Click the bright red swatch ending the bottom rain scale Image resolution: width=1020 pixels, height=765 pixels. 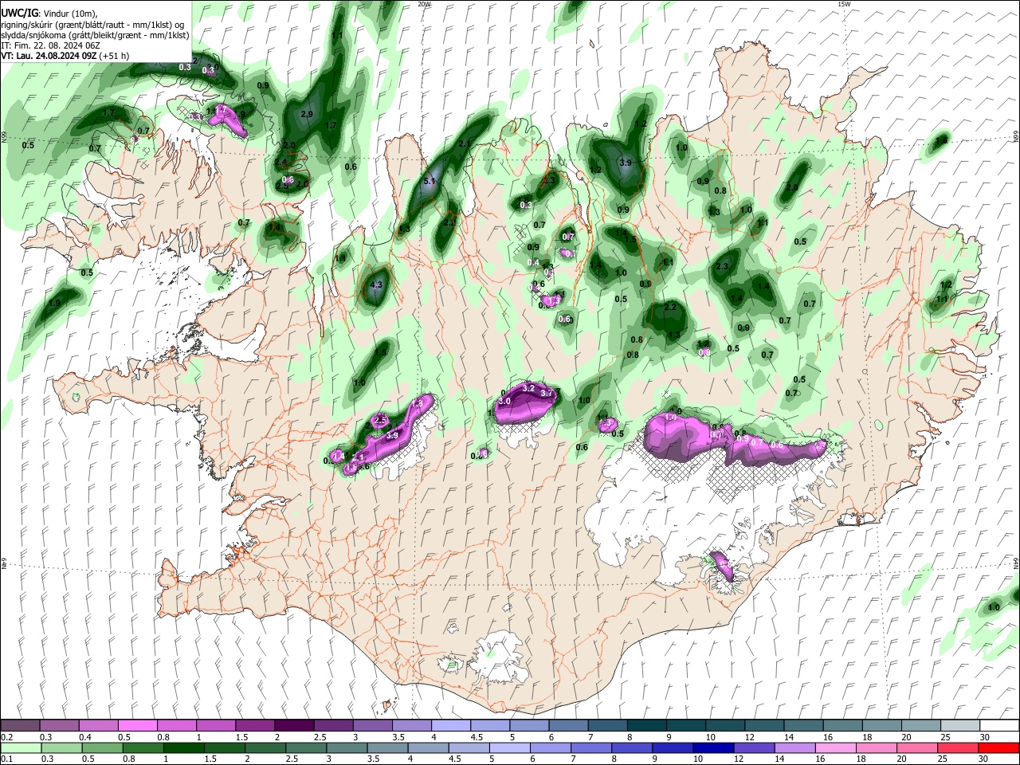tap(998, 747)
